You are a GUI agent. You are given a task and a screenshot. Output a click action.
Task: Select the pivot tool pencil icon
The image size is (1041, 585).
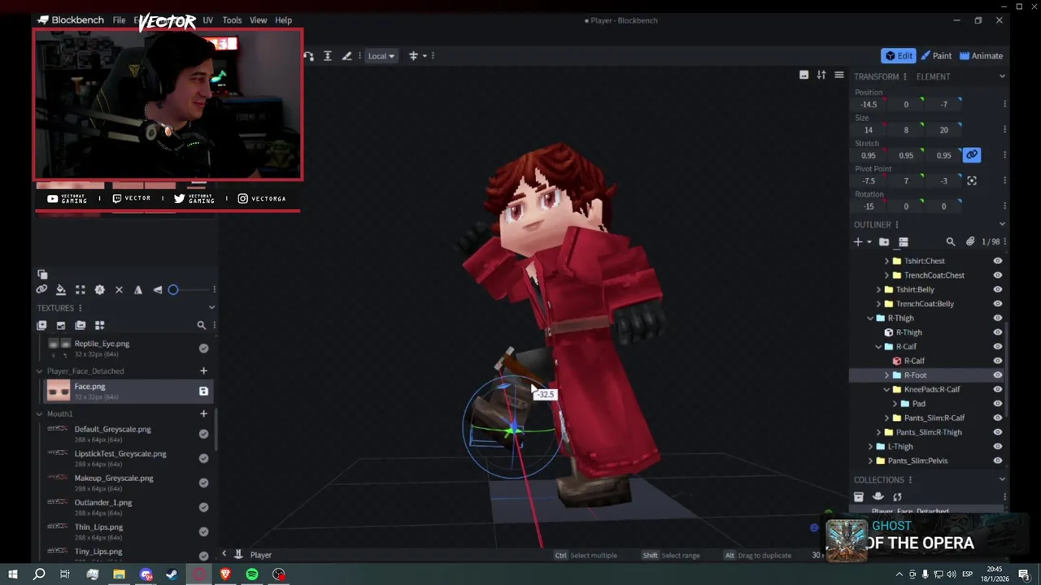346,56
